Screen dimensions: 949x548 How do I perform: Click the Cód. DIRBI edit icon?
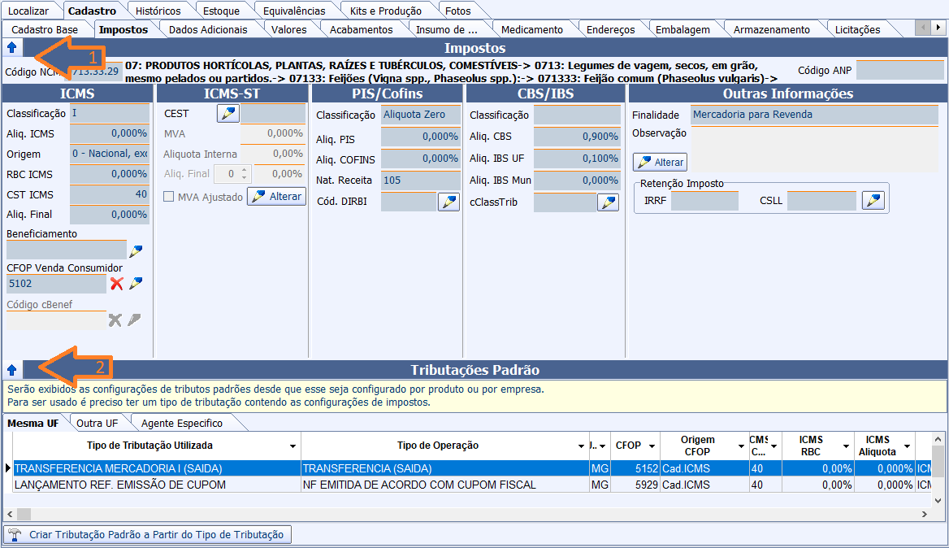click(x=448, y=202)
